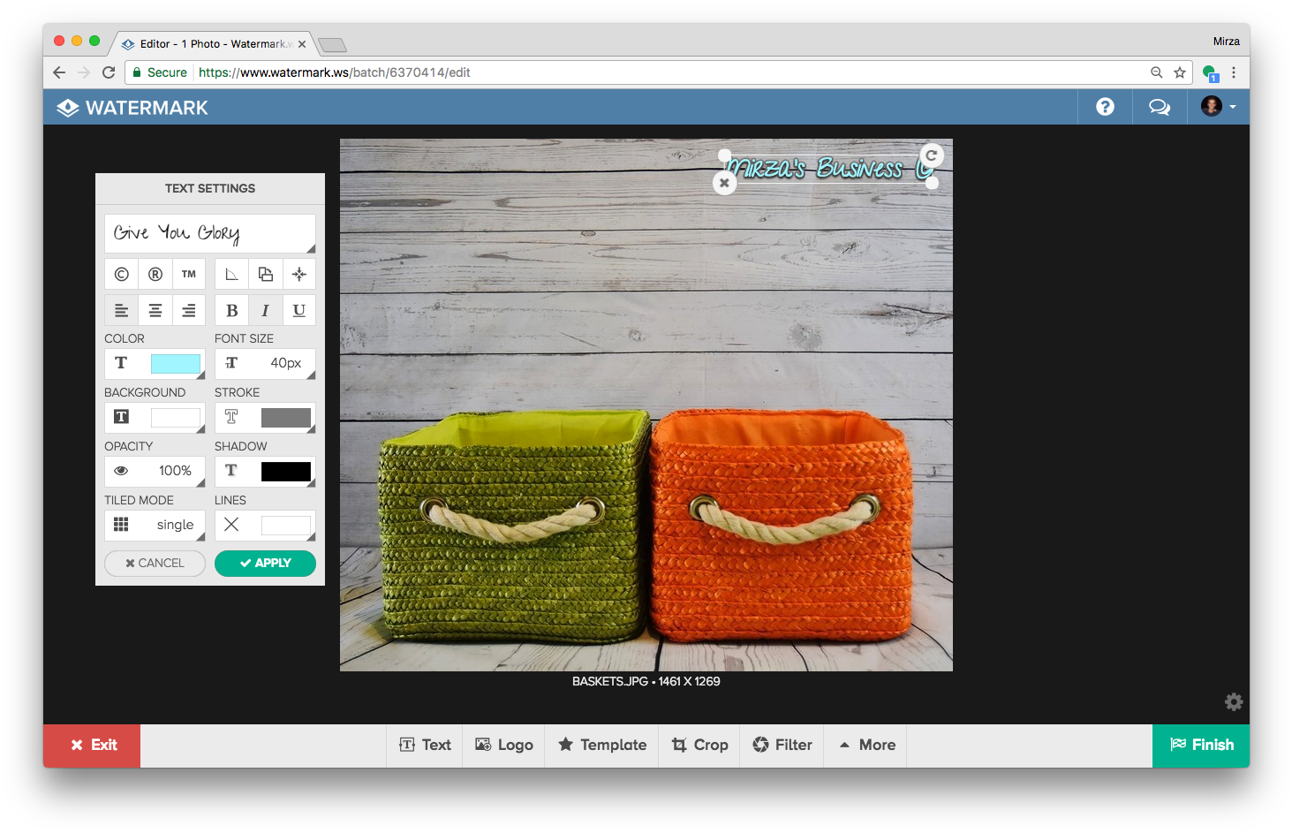Expand the More menu
The height and width of the screenshot is (833, 1292).
point(867,745)
